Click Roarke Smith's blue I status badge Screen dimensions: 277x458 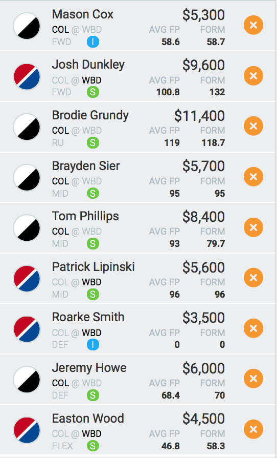pos(93,345)
